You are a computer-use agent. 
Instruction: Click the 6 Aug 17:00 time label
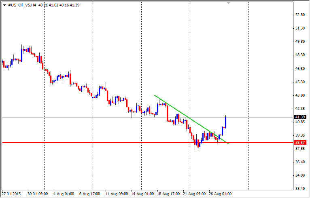(89, 194)
